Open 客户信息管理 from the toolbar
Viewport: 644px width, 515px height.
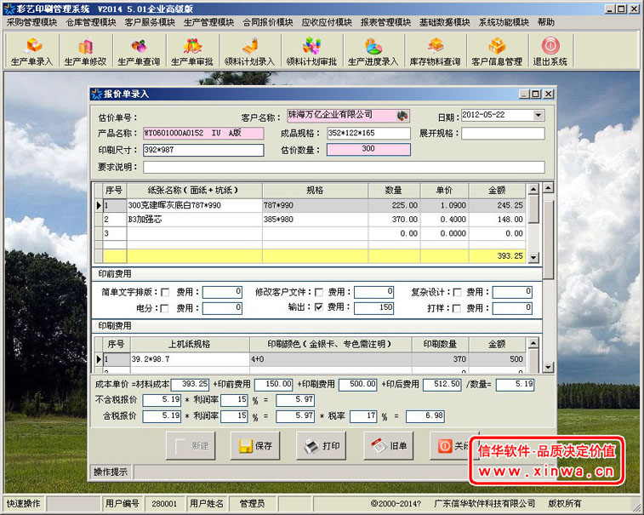[x=497, y=52]
